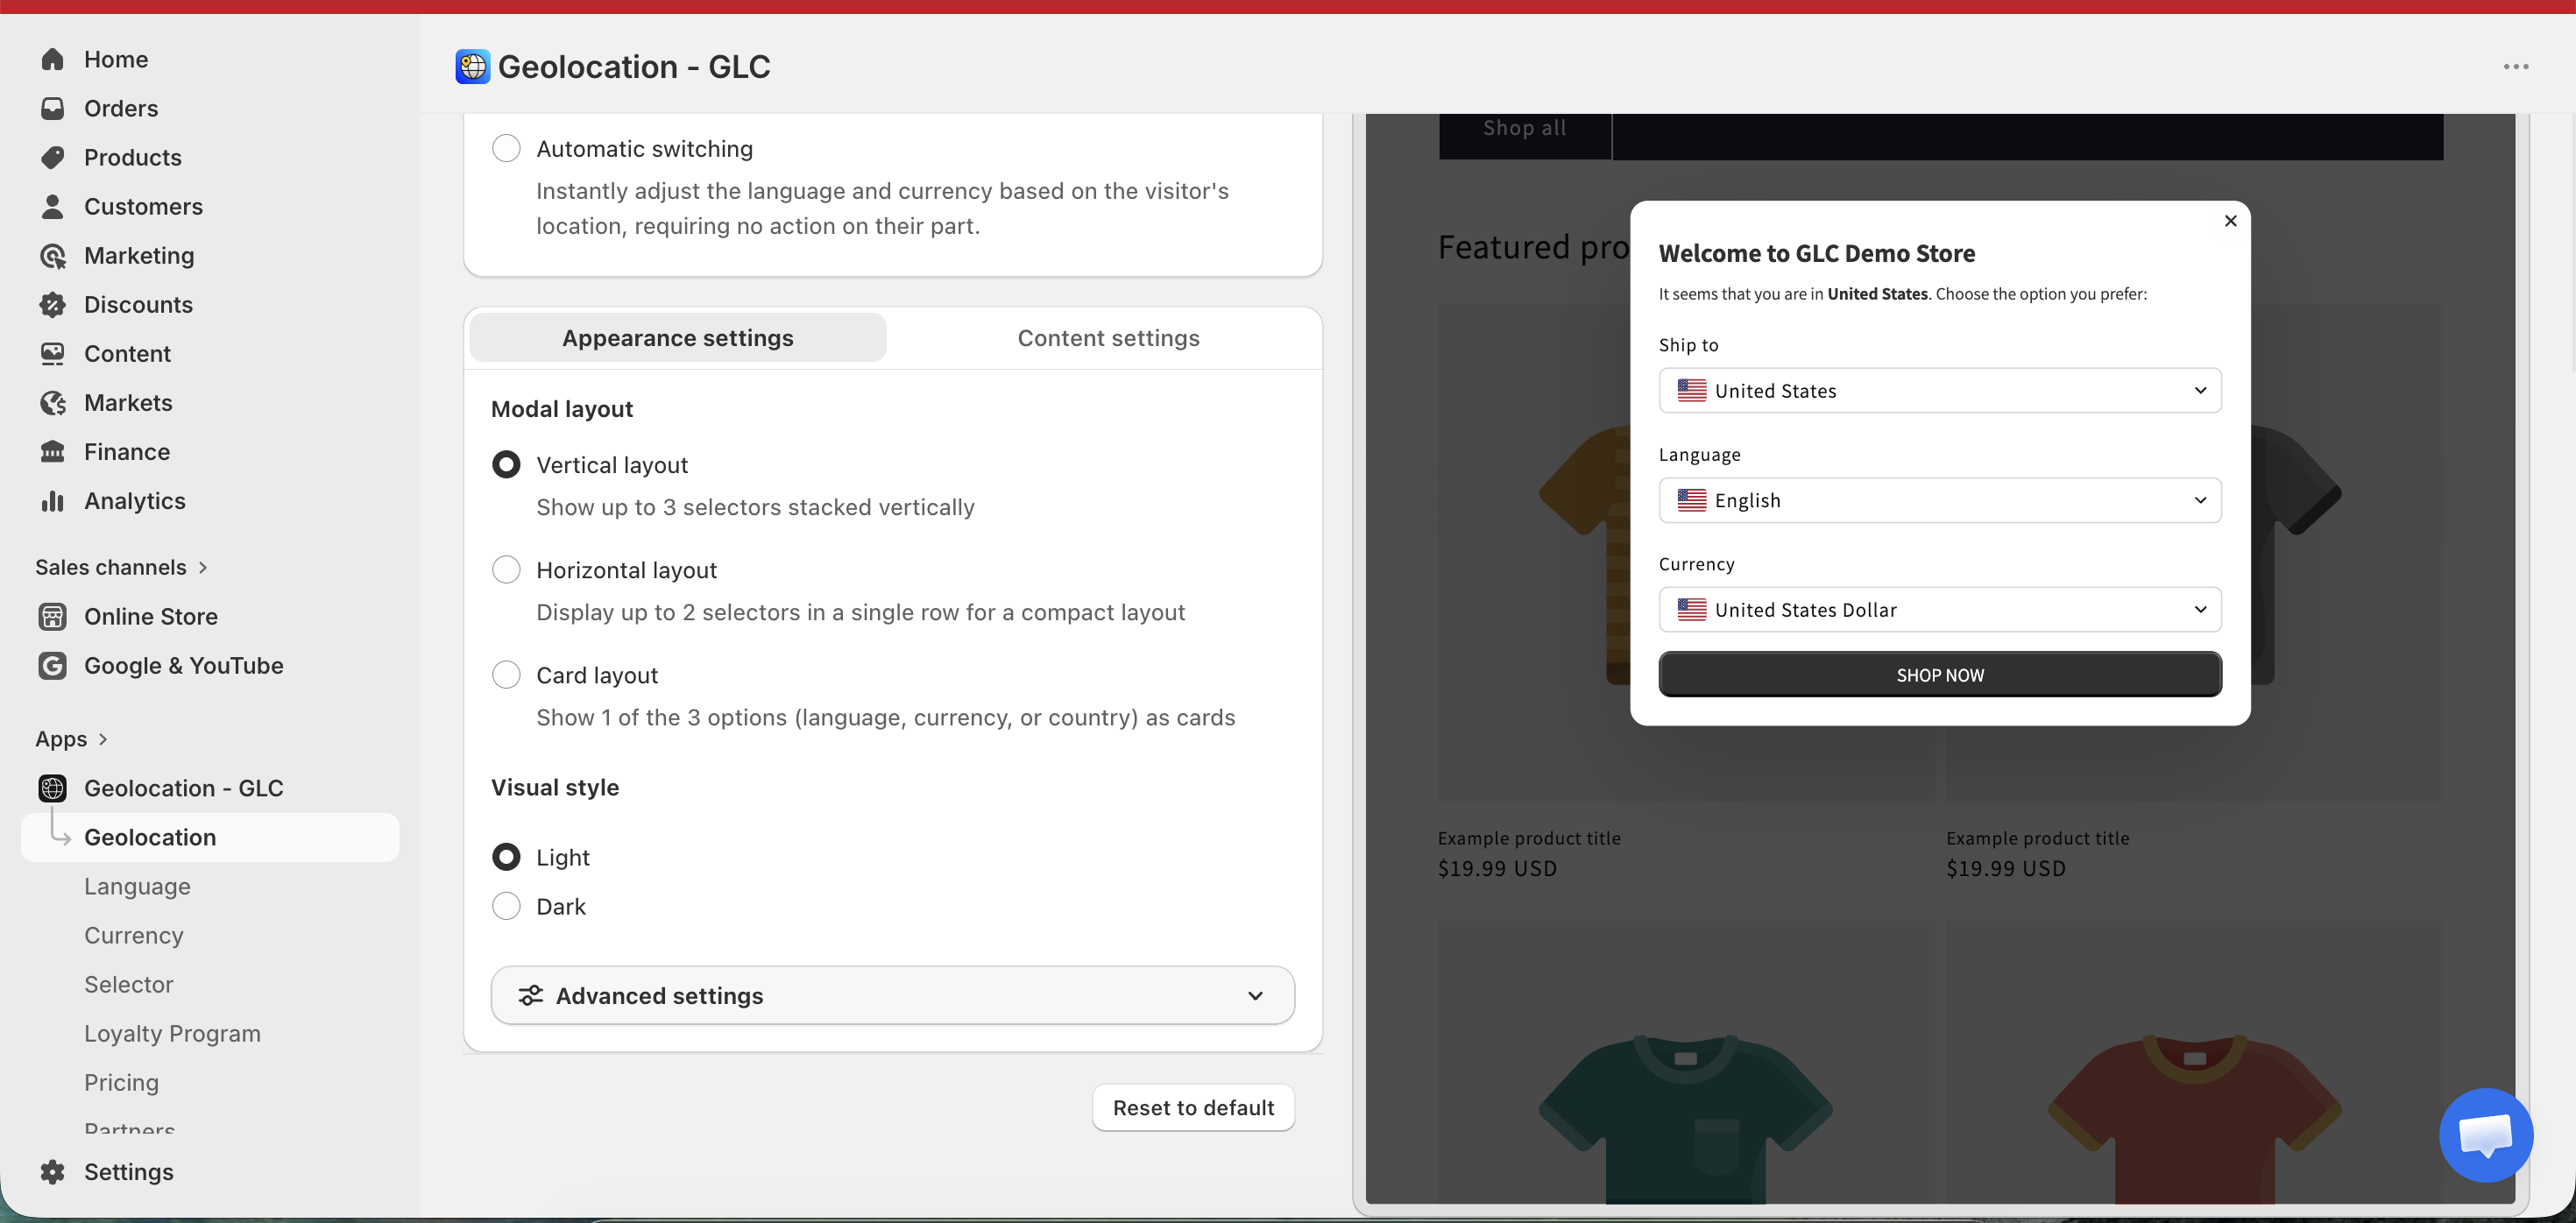Expand the Sales channels chevron
Screen dimensions: 2576x1223
click(x=203, y=567)
